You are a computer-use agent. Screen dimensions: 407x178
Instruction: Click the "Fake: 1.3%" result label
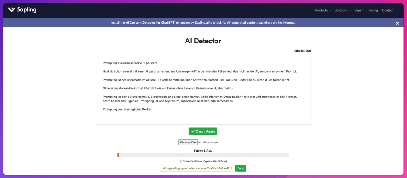[203, 151]
